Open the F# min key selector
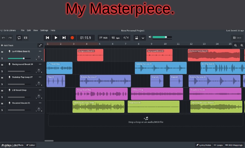This screenshot has height=148, width=245. click(103, 38)
